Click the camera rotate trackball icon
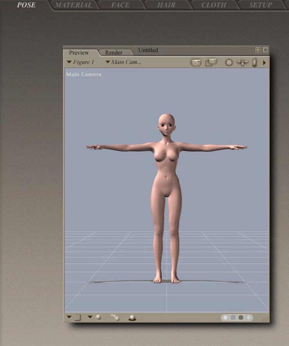 coord(229,63)
